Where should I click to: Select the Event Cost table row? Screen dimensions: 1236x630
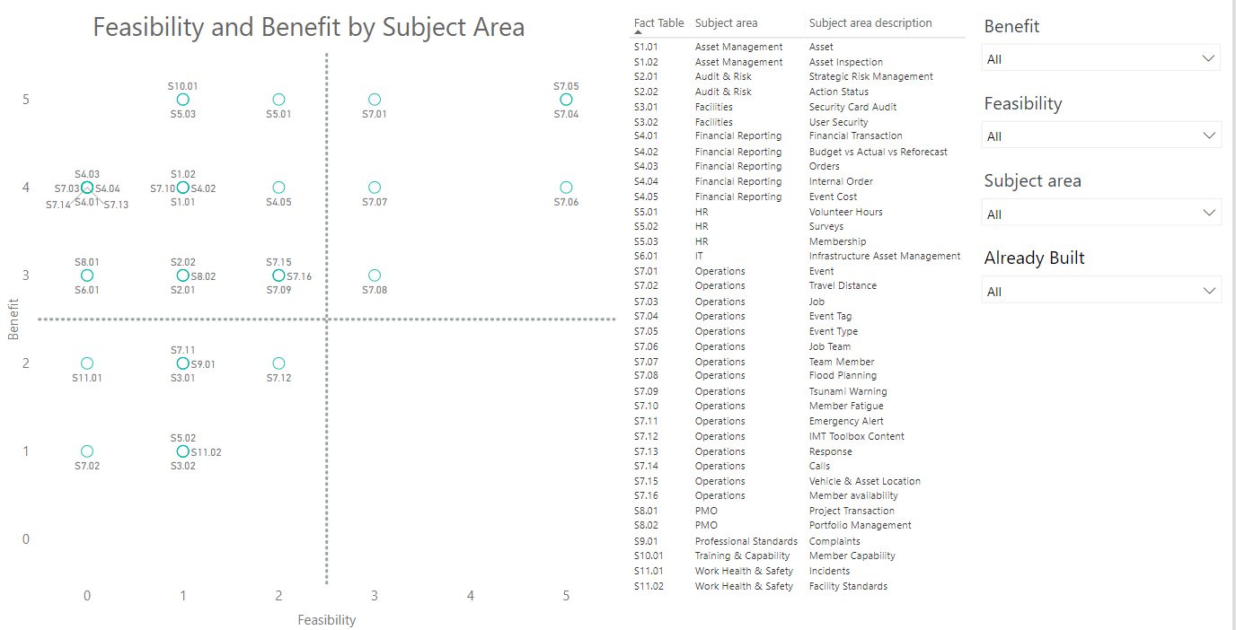click(x=799, y=197)
